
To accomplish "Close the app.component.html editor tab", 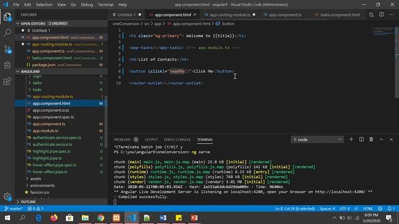I will [x=195, y=15].
